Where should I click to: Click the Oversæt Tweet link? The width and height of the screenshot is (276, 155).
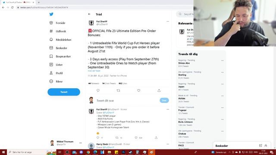tap(94, 71)
